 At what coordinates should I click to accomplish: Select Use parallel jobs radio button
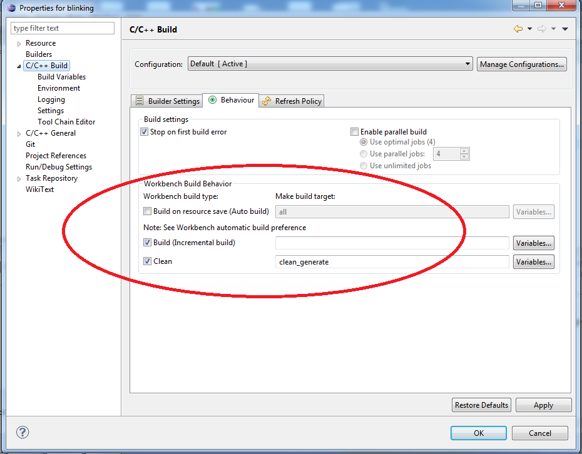364,154
